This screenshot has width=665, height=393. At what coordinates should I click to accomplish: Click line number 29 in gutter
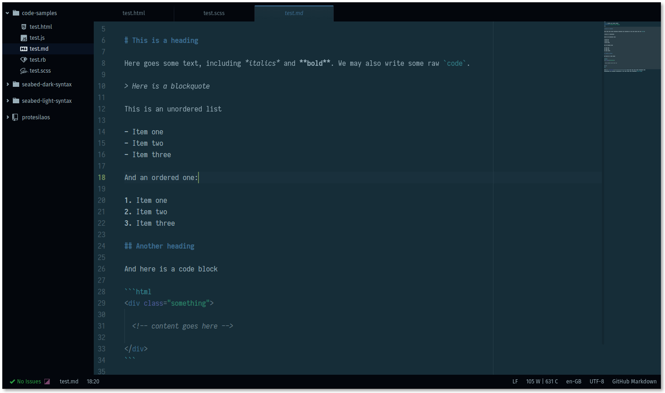click(x=102, y=303)
